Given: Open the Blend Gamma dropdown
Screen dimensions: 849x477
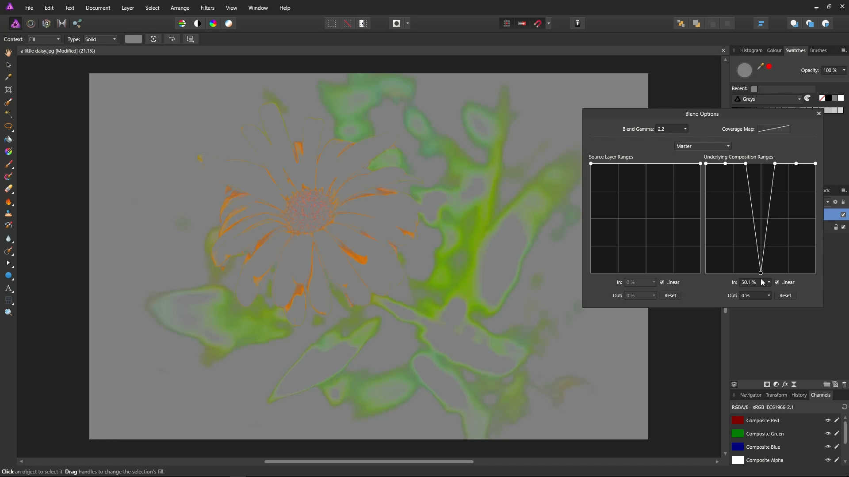Looking at the screenshot, I should (685, 129).
